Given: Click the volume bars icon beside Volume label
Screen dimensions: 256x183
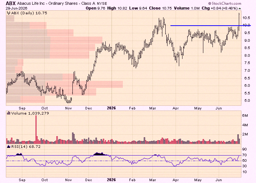Looking at the screenshot, I should [x=8, y=113].
